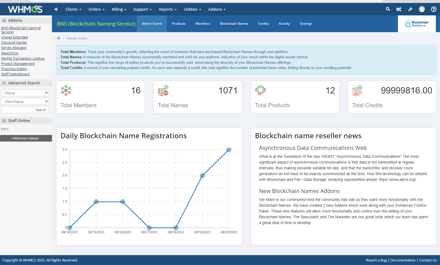The width and height of the screenshot is (440, 265).
Task: Open the Discount Center link
Action: 14,42
